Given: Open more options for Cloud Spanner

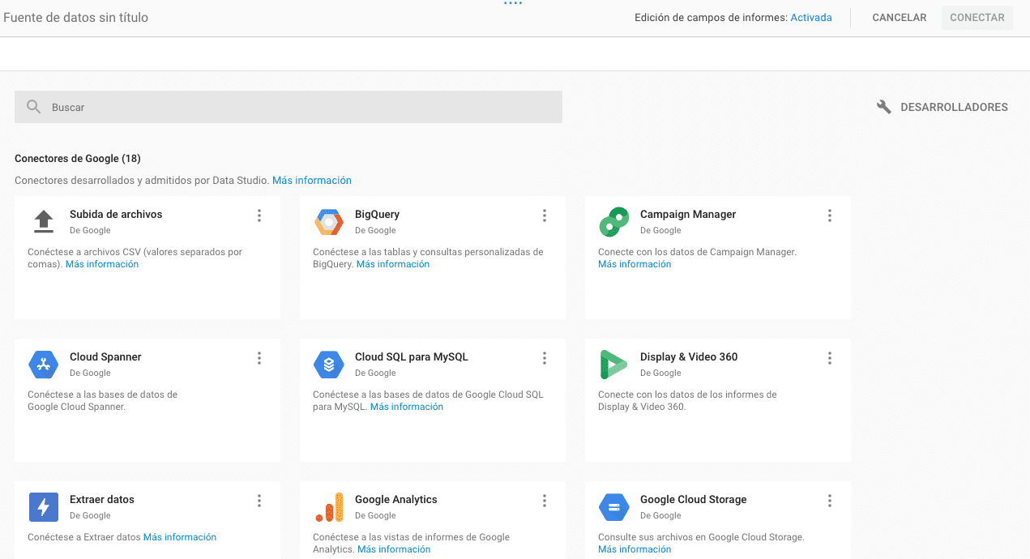Looking at the screenshot, I should (x=259, y=358).
